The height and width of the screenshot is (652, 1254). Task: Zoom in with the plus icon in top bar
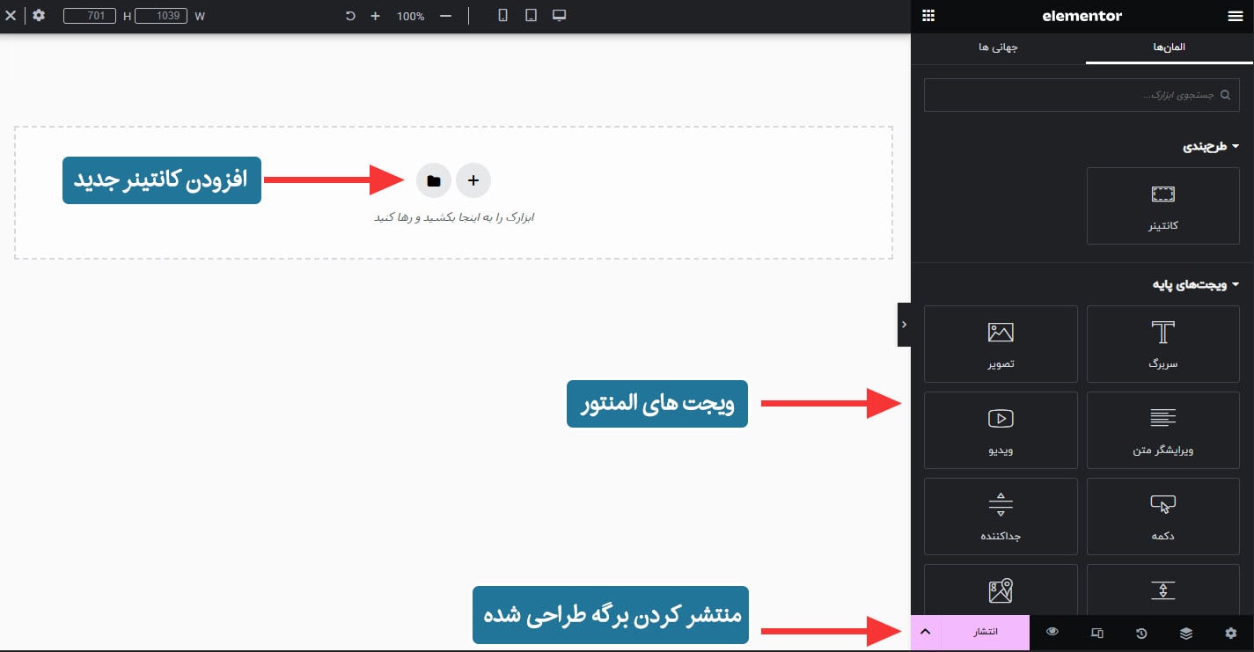pos(375,16)
